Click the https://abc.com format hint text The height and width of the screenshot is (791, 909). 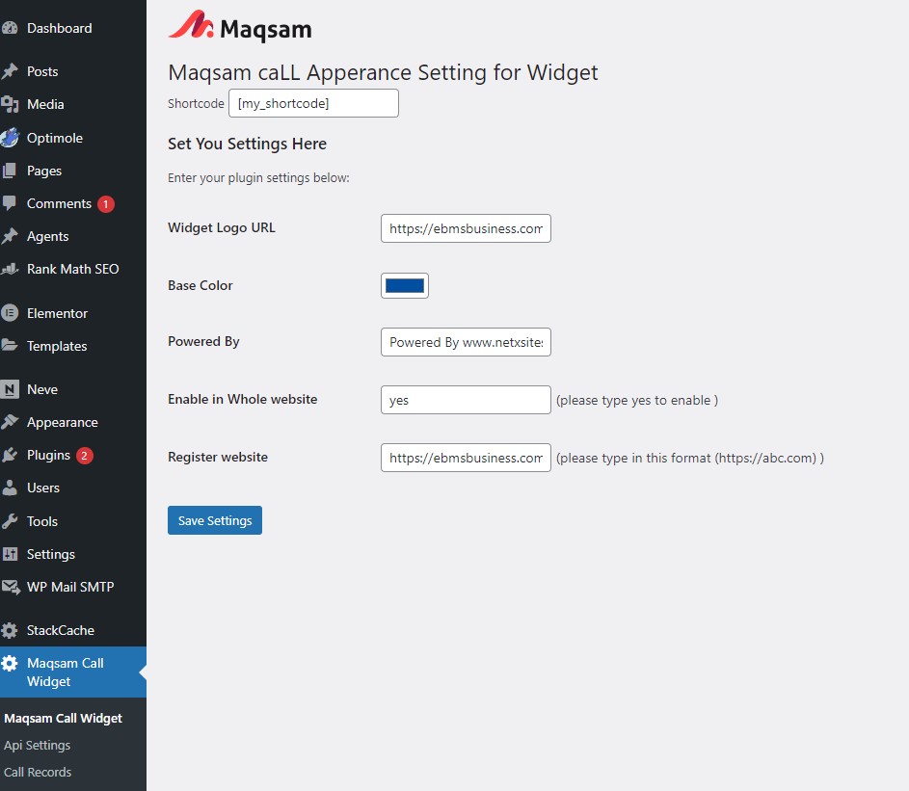tap(690, 459)
